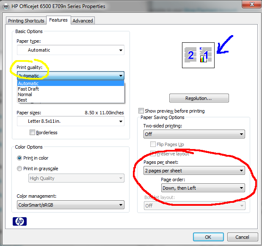Open the Color management dropdown
The image size is (262, 246).
(x=71, y=205)
